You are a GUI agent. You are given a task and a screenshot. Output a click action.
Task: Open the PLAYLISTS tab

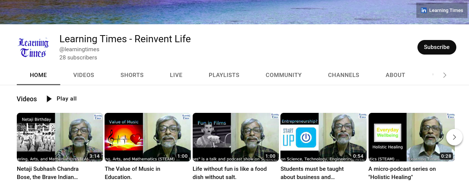pyautogui.click(x=224, y=75)
